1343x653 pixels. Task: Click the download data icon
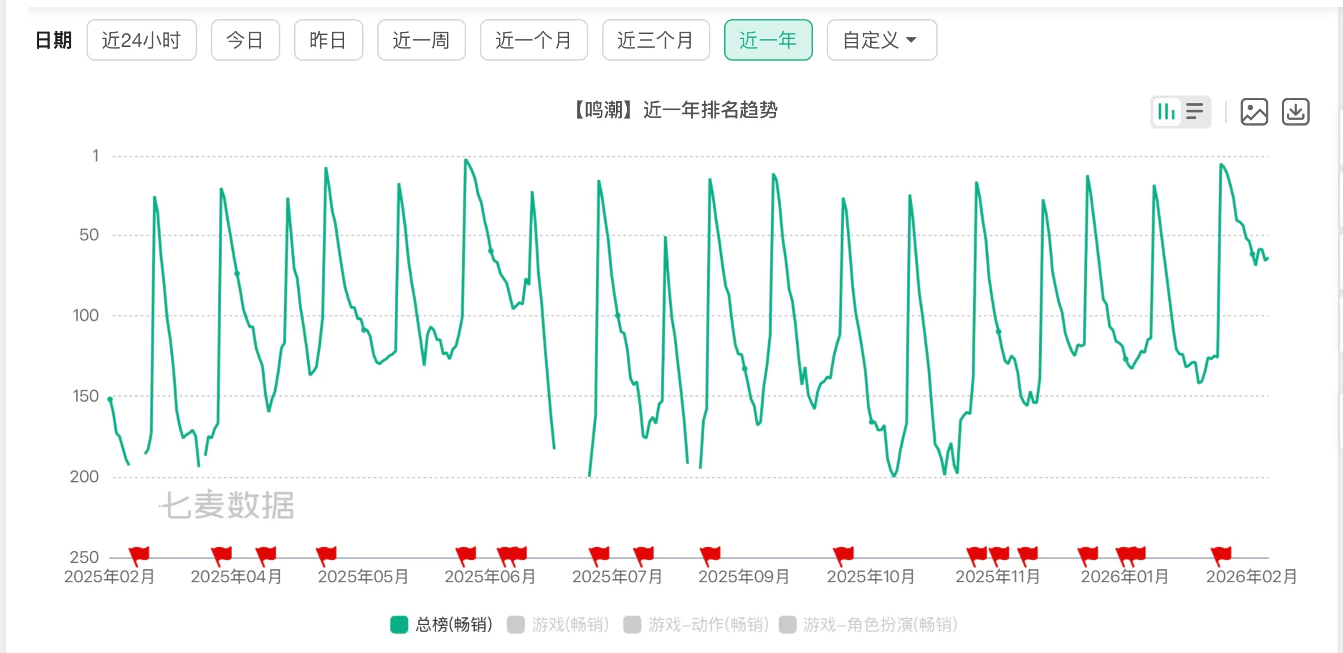pyautogui.click(x=1295, y=111)
